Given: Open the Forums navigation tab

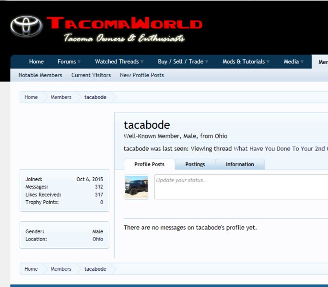Looking at the screenshot, I should pos(67,62).
